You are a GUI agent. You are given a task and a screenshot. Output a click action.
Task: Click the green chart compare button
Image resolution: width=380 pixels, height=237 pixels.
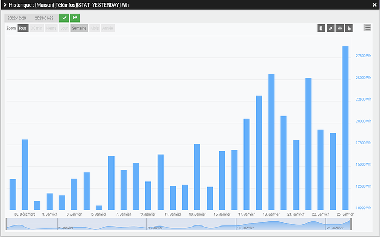pyautogui.click(x=75, y=18)
